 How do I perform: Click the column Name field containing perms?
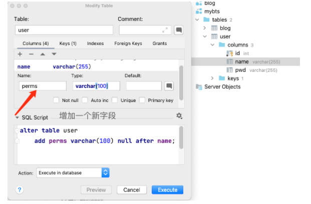coord(43,86)
